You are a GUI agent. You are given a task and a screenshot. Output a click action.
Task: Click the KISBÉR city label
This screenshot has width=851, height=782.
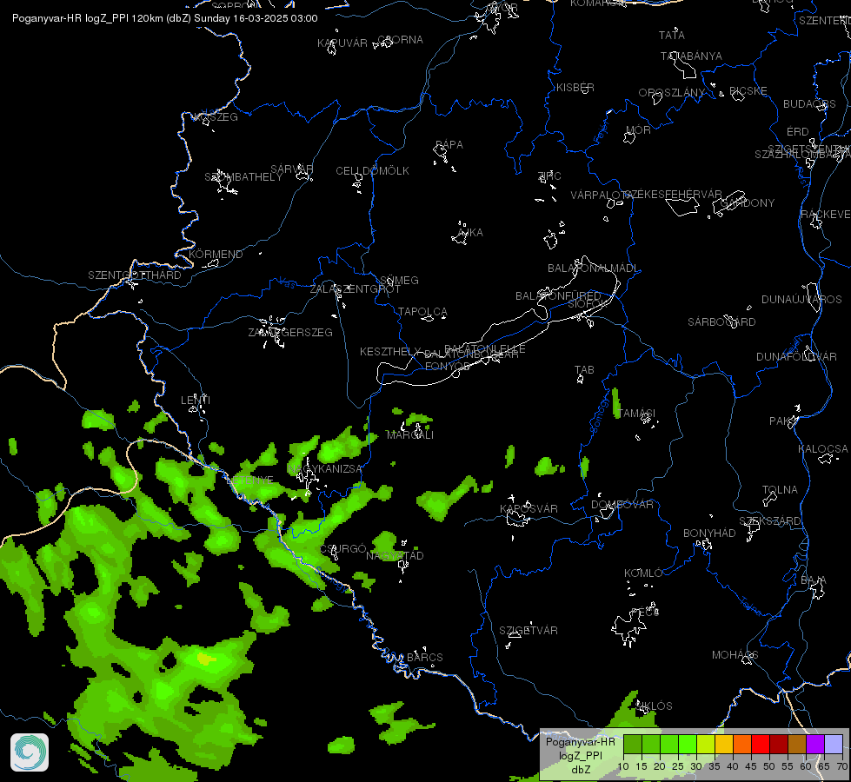575,88
